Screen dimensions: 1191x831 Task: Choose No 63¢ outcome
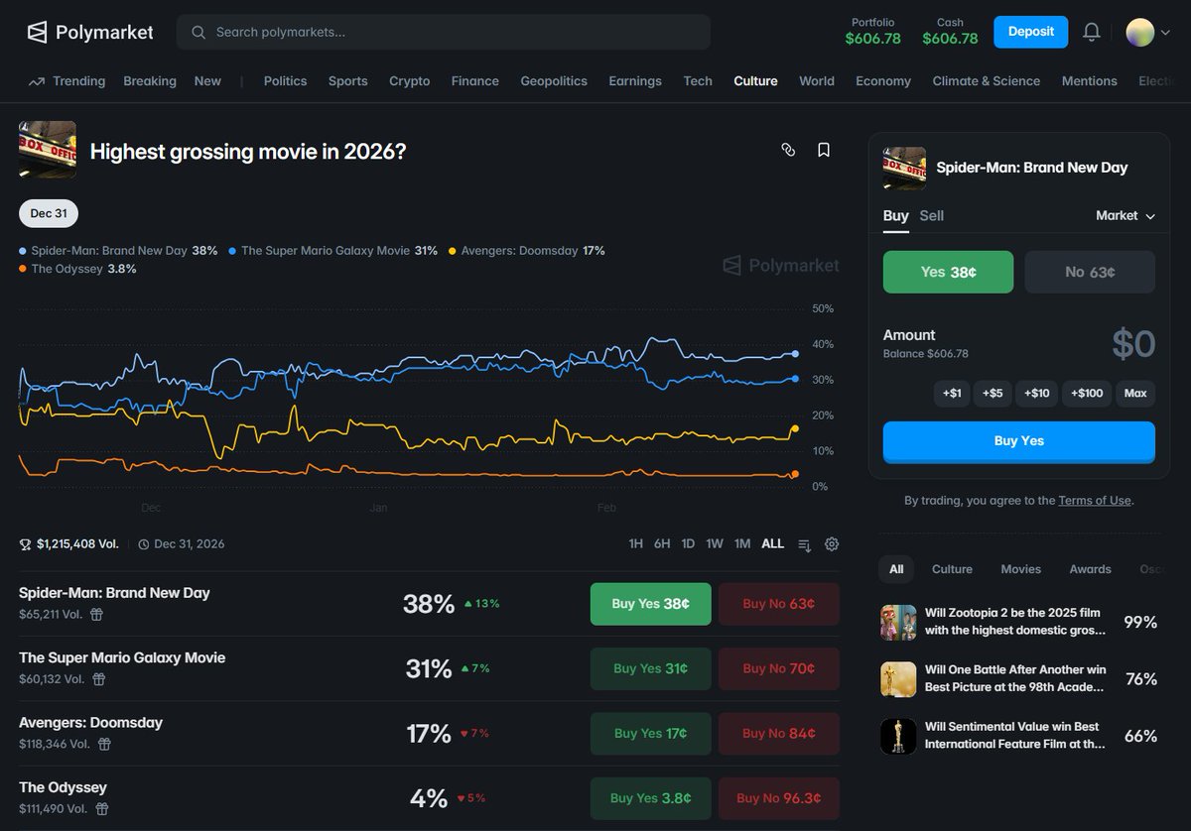pos(1090,272)
